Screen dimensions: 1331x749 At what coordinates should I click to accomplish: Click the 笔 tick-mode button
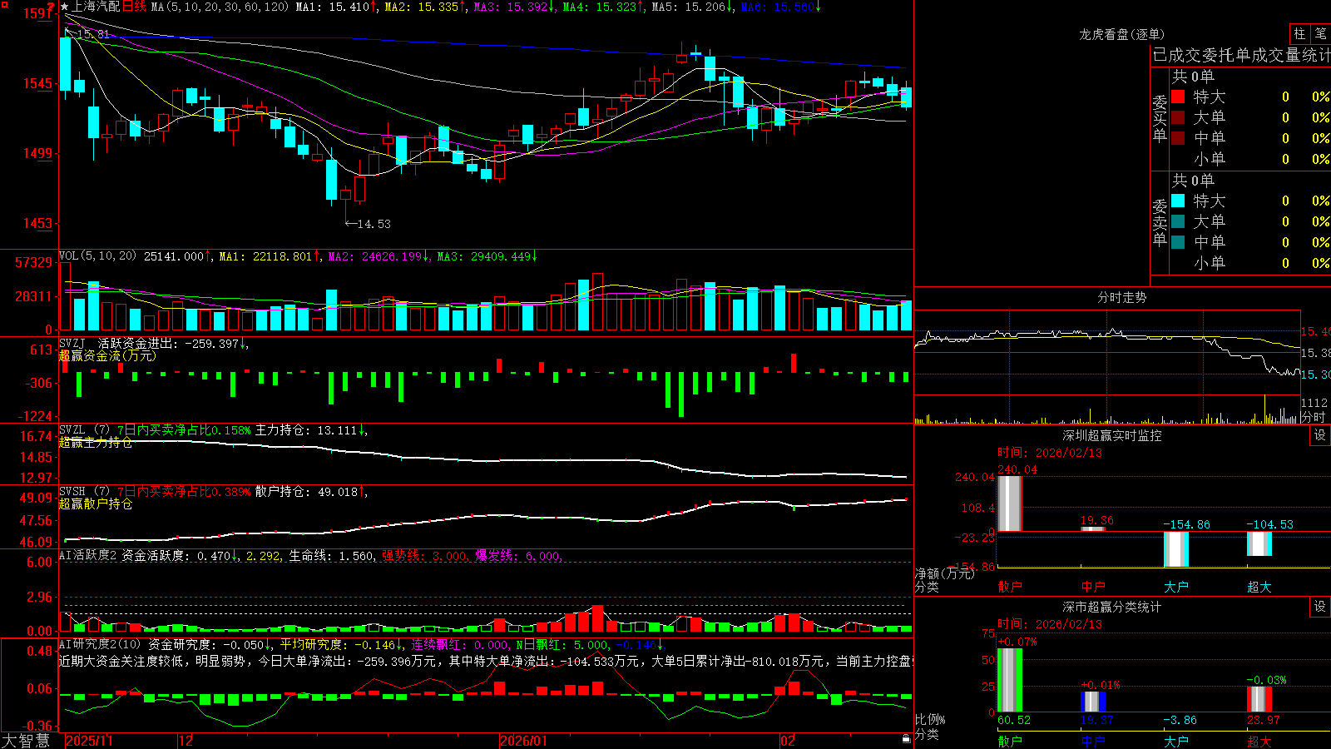tap(1320, 34)
